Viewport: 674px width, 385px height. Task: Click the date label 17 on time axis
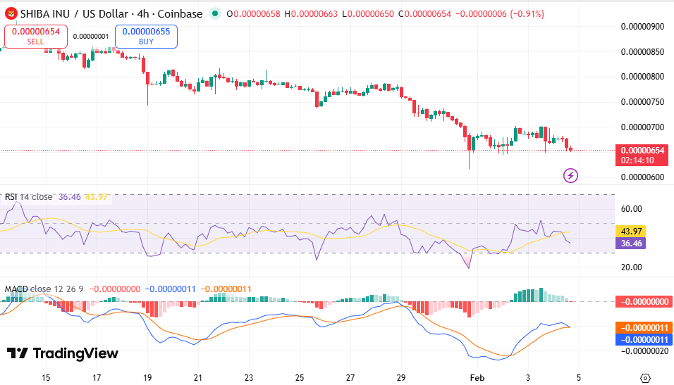click(x=97, y=378)
